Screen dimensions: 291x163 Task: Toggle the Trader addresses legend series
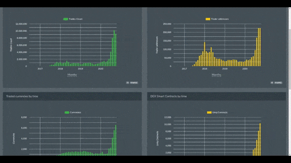click(217, 19)
